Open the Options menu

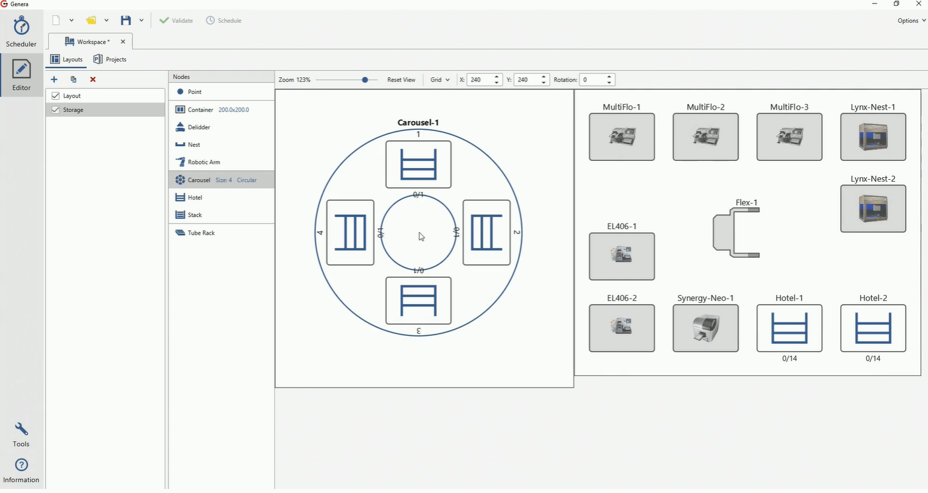tap(910, 20)
